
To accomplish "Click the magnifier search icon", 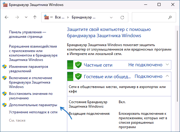I will coord(170,17).
